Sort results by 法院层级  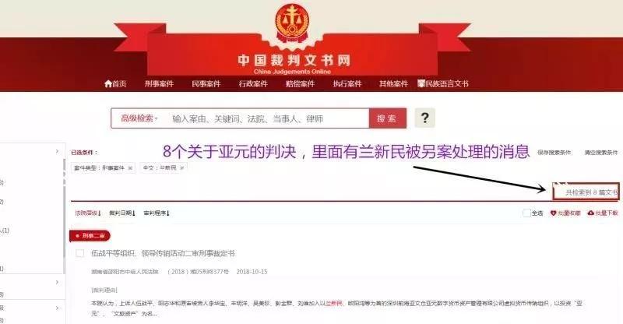tap(88, 213)
